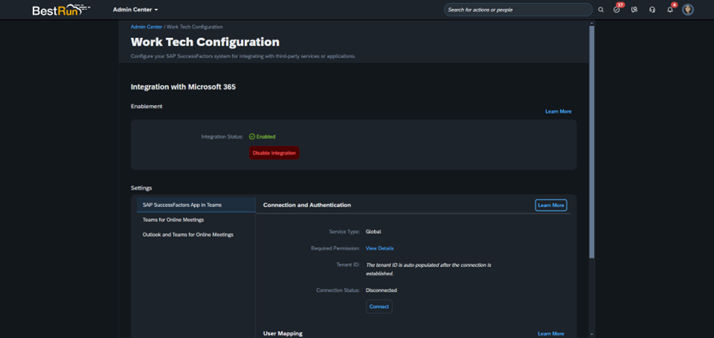The width and height of the screenshot is (714, 338).
Task: Click the Work Tech Configuration breadcrumb text
Action: coord(195,27)
